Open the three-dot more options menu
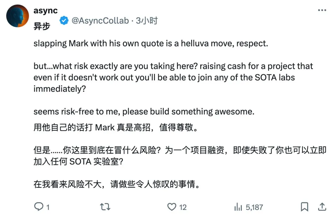This screenshot has width=335, height=217. click(x=322, y=11)
